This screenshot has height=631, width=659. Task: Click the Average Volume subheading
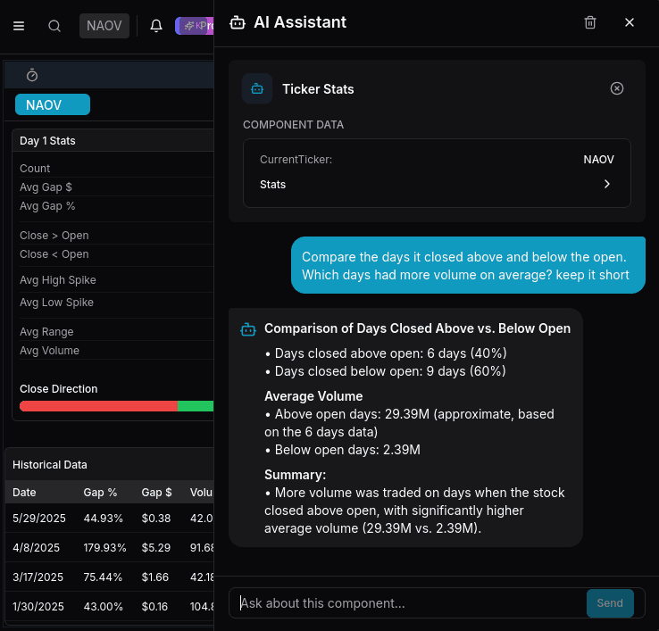(x=313, y=396)
